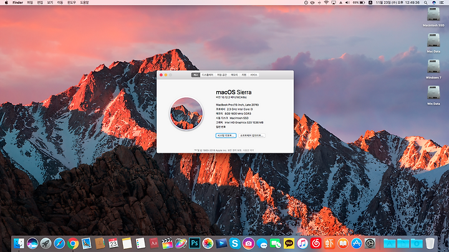Open Launchpad rocket icon in dock
Screen dimensions: 449x252
(46, 243)
